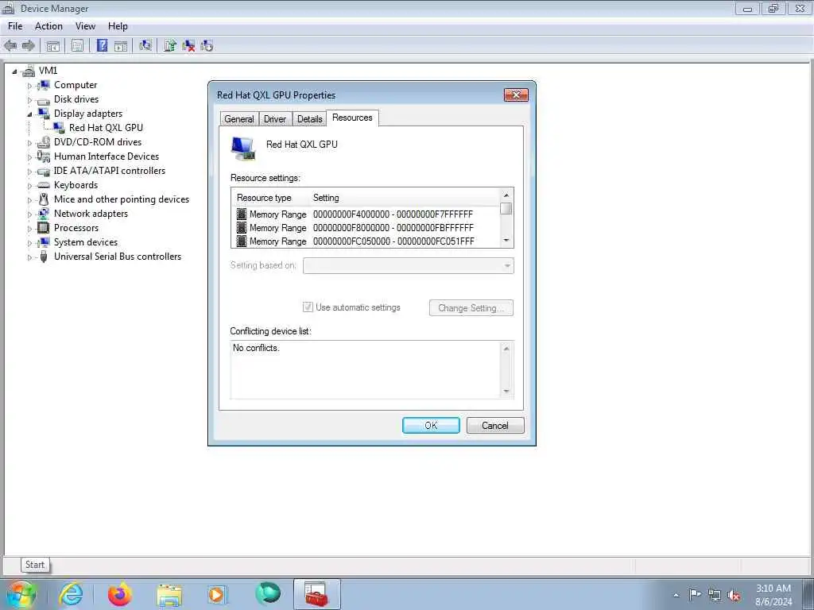Click the Windows Start orb
814x610 pixels.
(21, 594)
